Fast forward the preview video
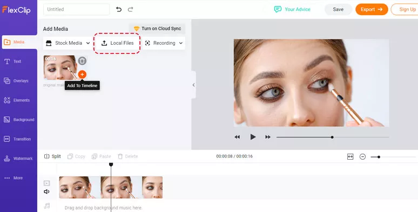This screenshot has height=212, width=418. click(x=268, y=137)
